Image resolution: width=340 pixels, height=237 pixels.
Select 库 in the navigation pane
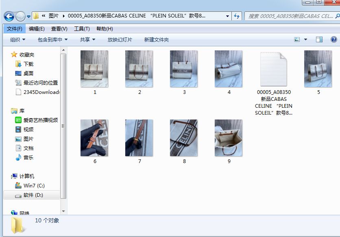pos(22,111)
